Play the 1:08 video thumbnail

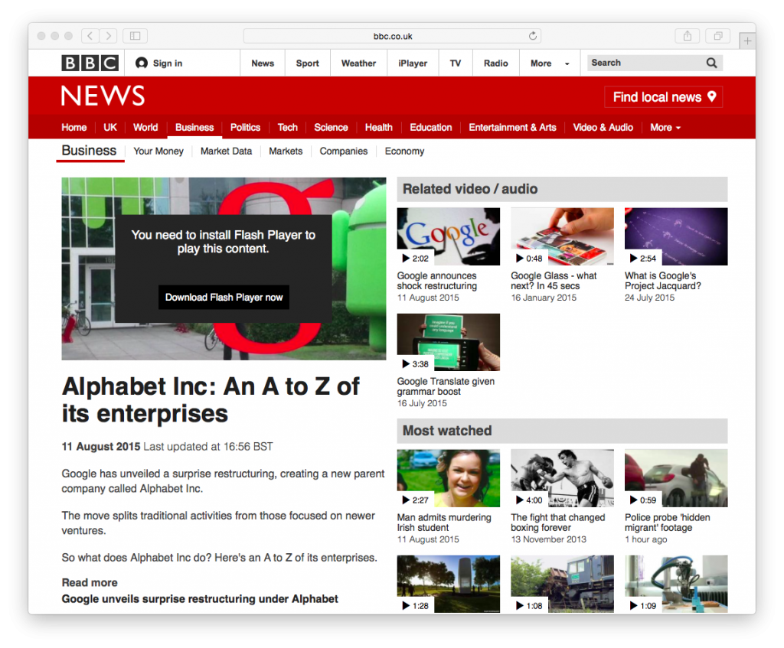(563, 584)
